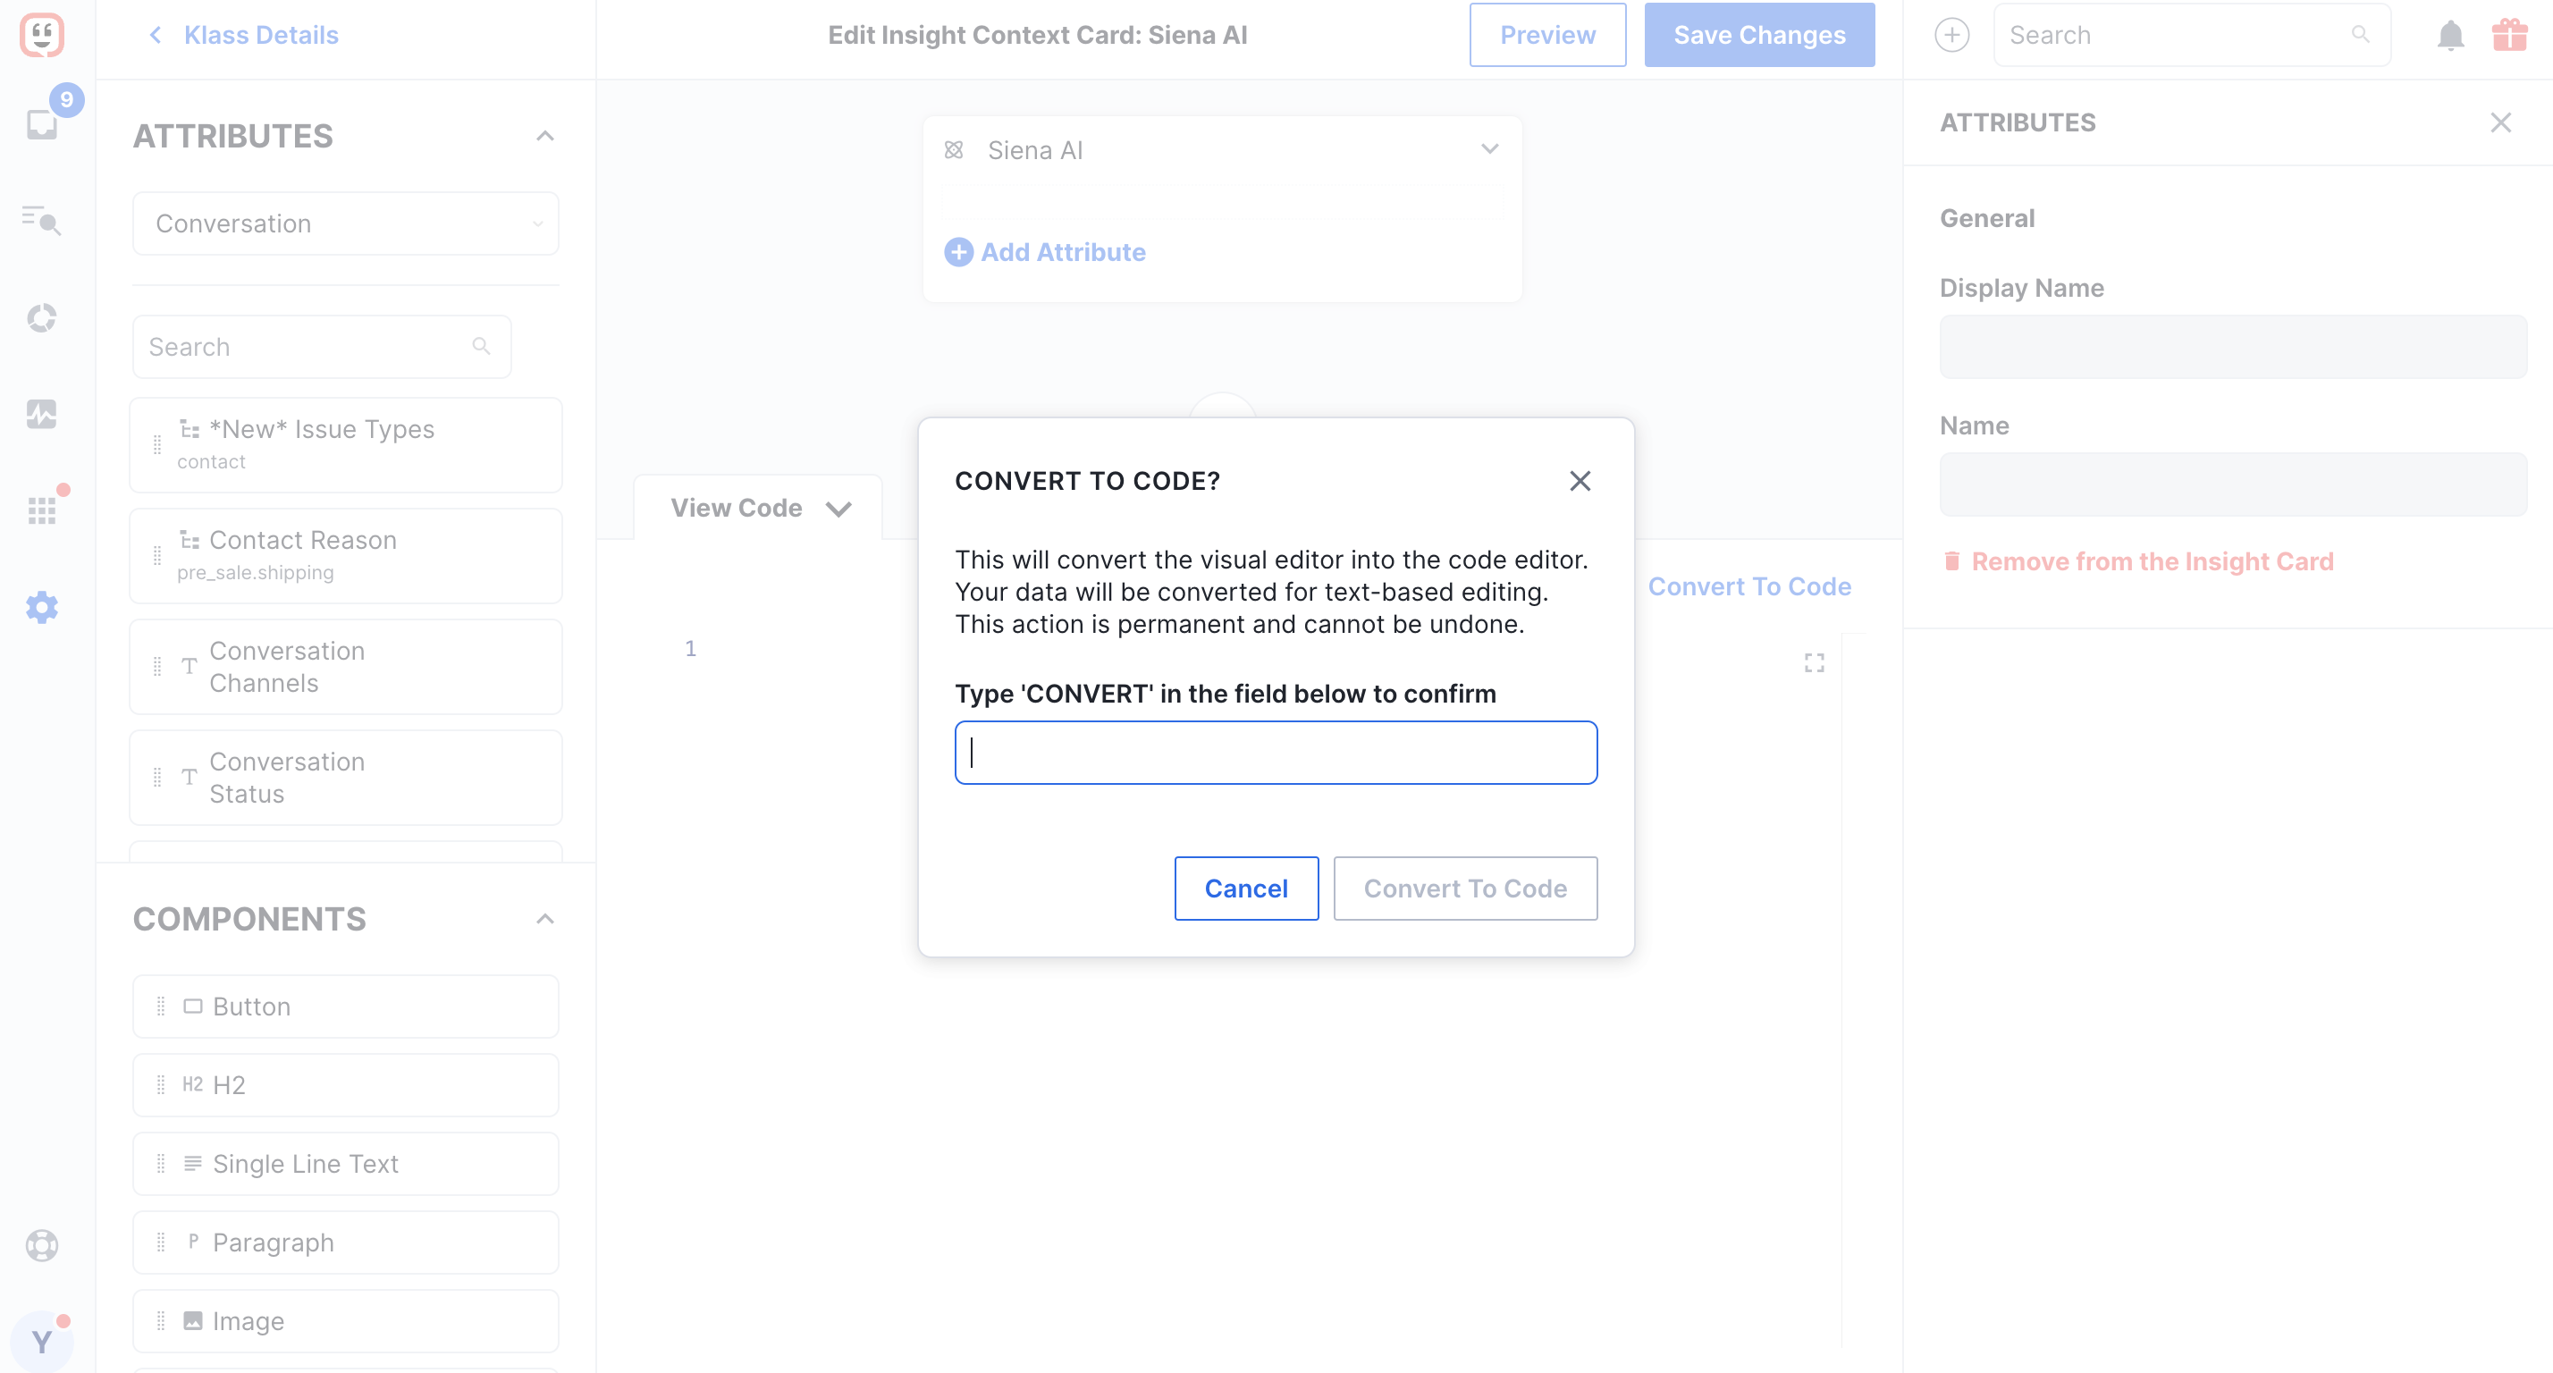Expand the Siena AI card chevron

click(x=1489, y=149)
